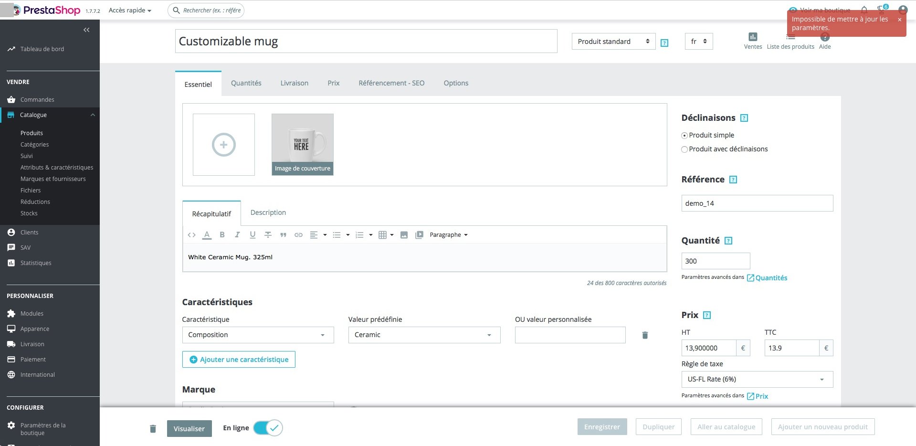Image resolution: width=916 pixels, height=446 pixels.
Task: Click Ajouter un nouveau produit button
Action: click(822, 427)
